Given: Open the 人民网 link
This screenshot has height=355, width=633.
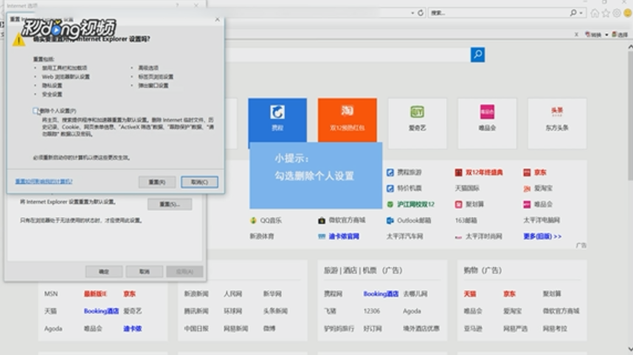Looking at the screenshot, I should pyautogui.click(x=233, y=294).
